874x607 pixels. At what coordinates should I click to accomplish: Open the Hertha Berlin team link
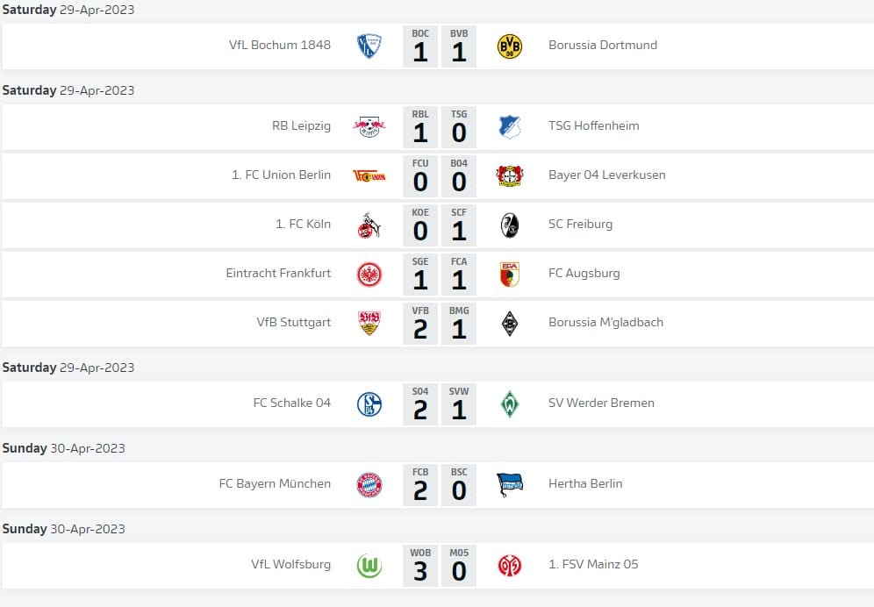click(584, 483)
